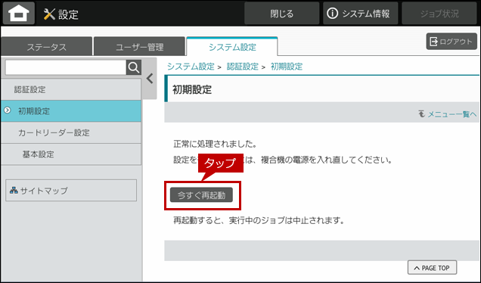Click inside the sidebar search field
Image resolution: width=481 pixels, height=283 pixels.
pos(66,67)
